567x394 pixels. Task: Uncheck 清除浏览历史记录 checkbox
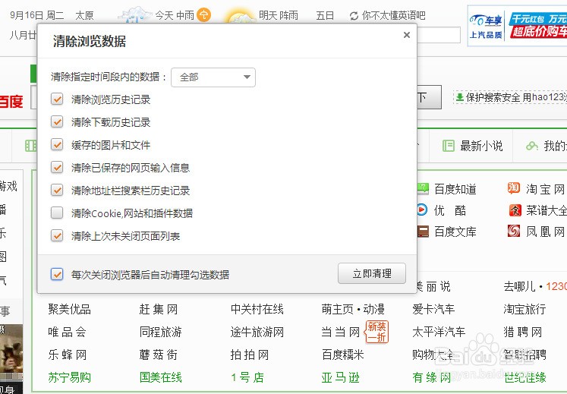[57, 99]
